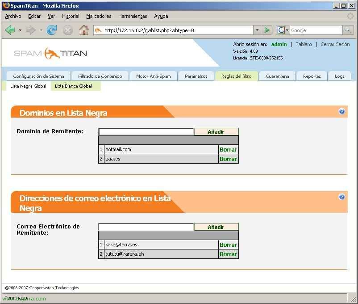
Task: Click the Google search engine icon
Action: click(x=281, y=30)
